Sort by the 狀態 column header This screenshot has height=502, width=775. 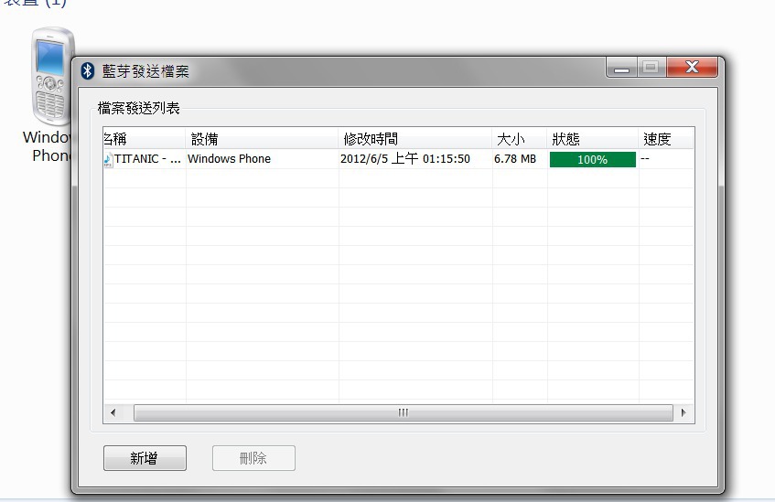[x=593, y=139]
